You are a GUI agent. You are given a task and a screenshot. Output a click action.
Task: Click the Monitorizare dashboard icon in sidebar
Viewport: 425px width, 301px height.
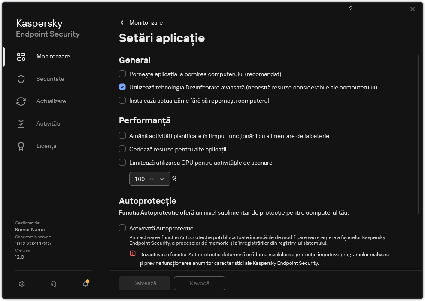pyautogui.click(x=21, y=57)
